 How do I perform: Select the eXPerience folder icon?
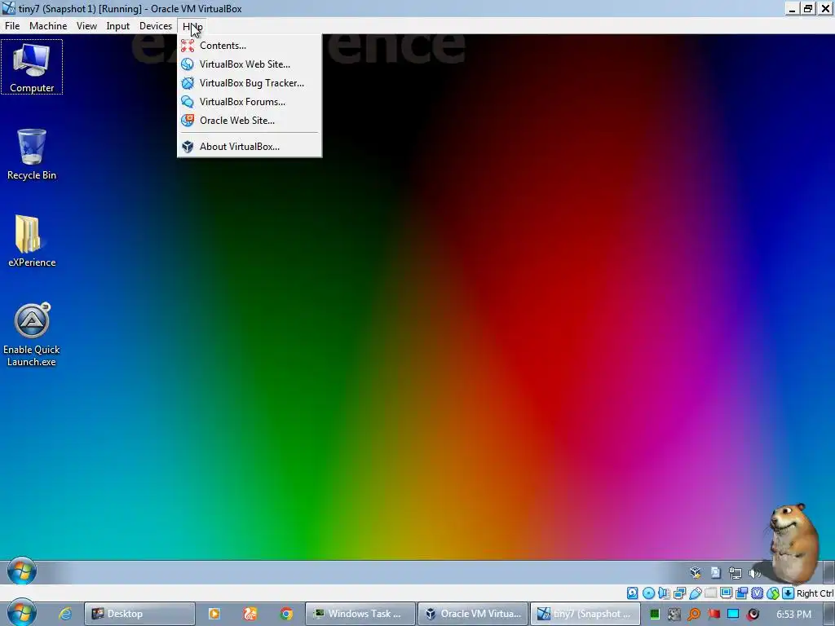pos(32,241)
